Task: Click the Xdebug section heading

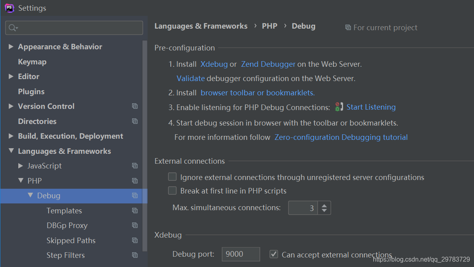Action: click(x=168, y=235)
